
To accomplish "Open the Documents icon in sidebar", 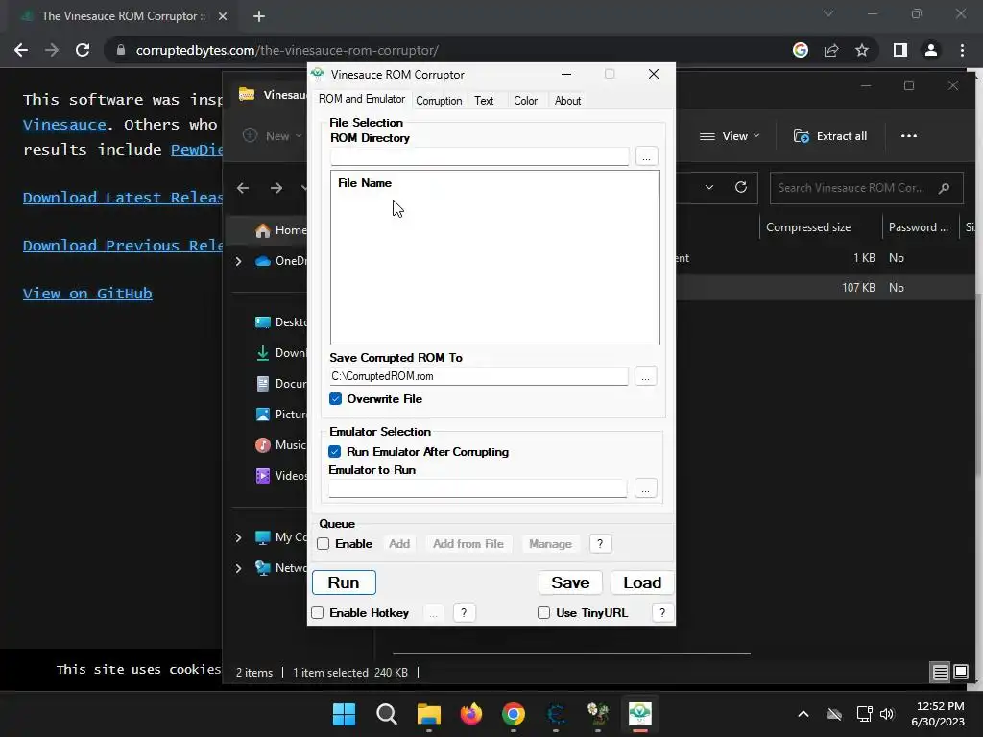I will (263, 384).
